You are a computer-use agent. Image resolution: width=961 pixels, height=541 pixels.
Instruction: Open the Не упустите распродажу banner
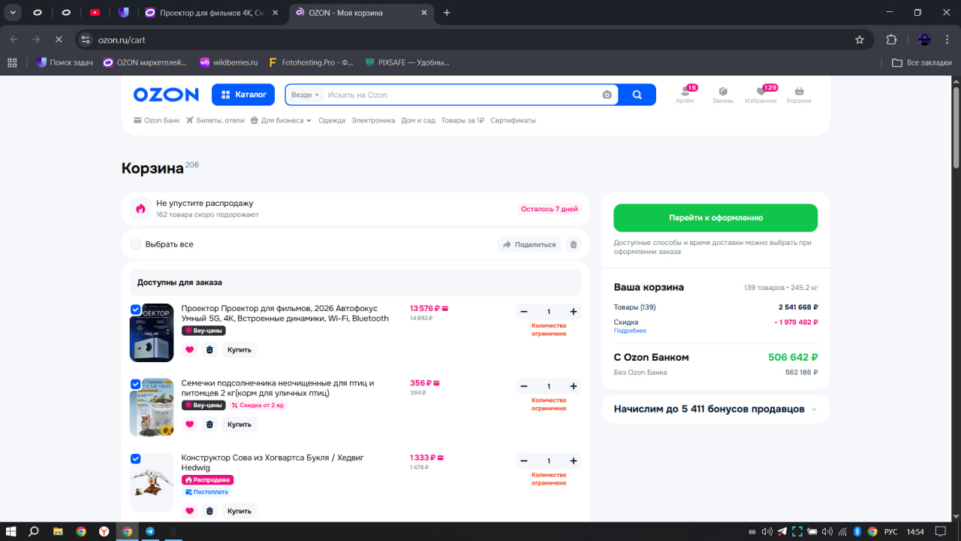pos(356,208)
